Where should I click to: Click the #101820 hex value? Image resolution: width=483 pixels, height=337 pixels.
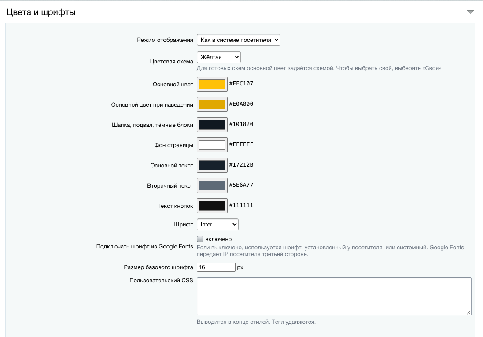241,124
